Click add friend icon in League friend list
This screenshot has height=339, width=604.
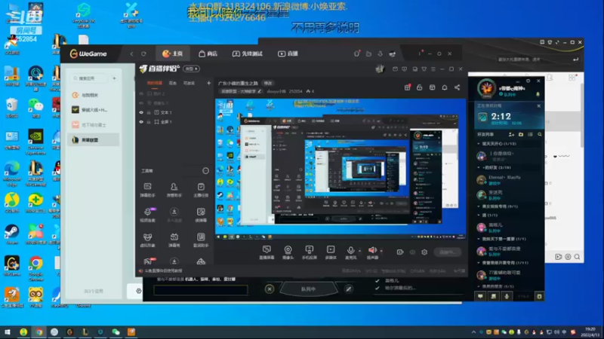tap(511, 135)
